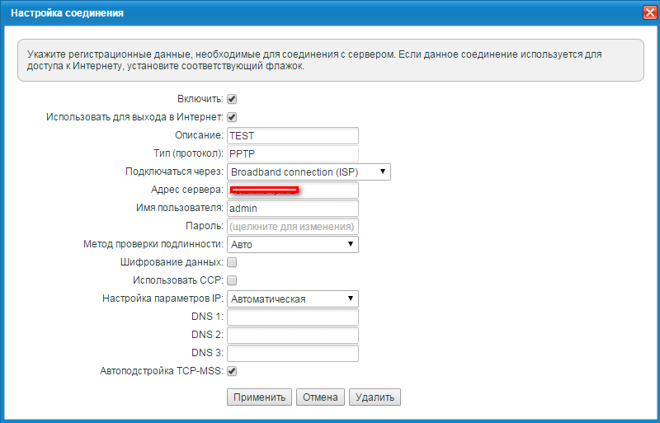Open Метод проверки подлинности dropdown
The width and height of the screenshot is (660, 423).
point(292,244)
